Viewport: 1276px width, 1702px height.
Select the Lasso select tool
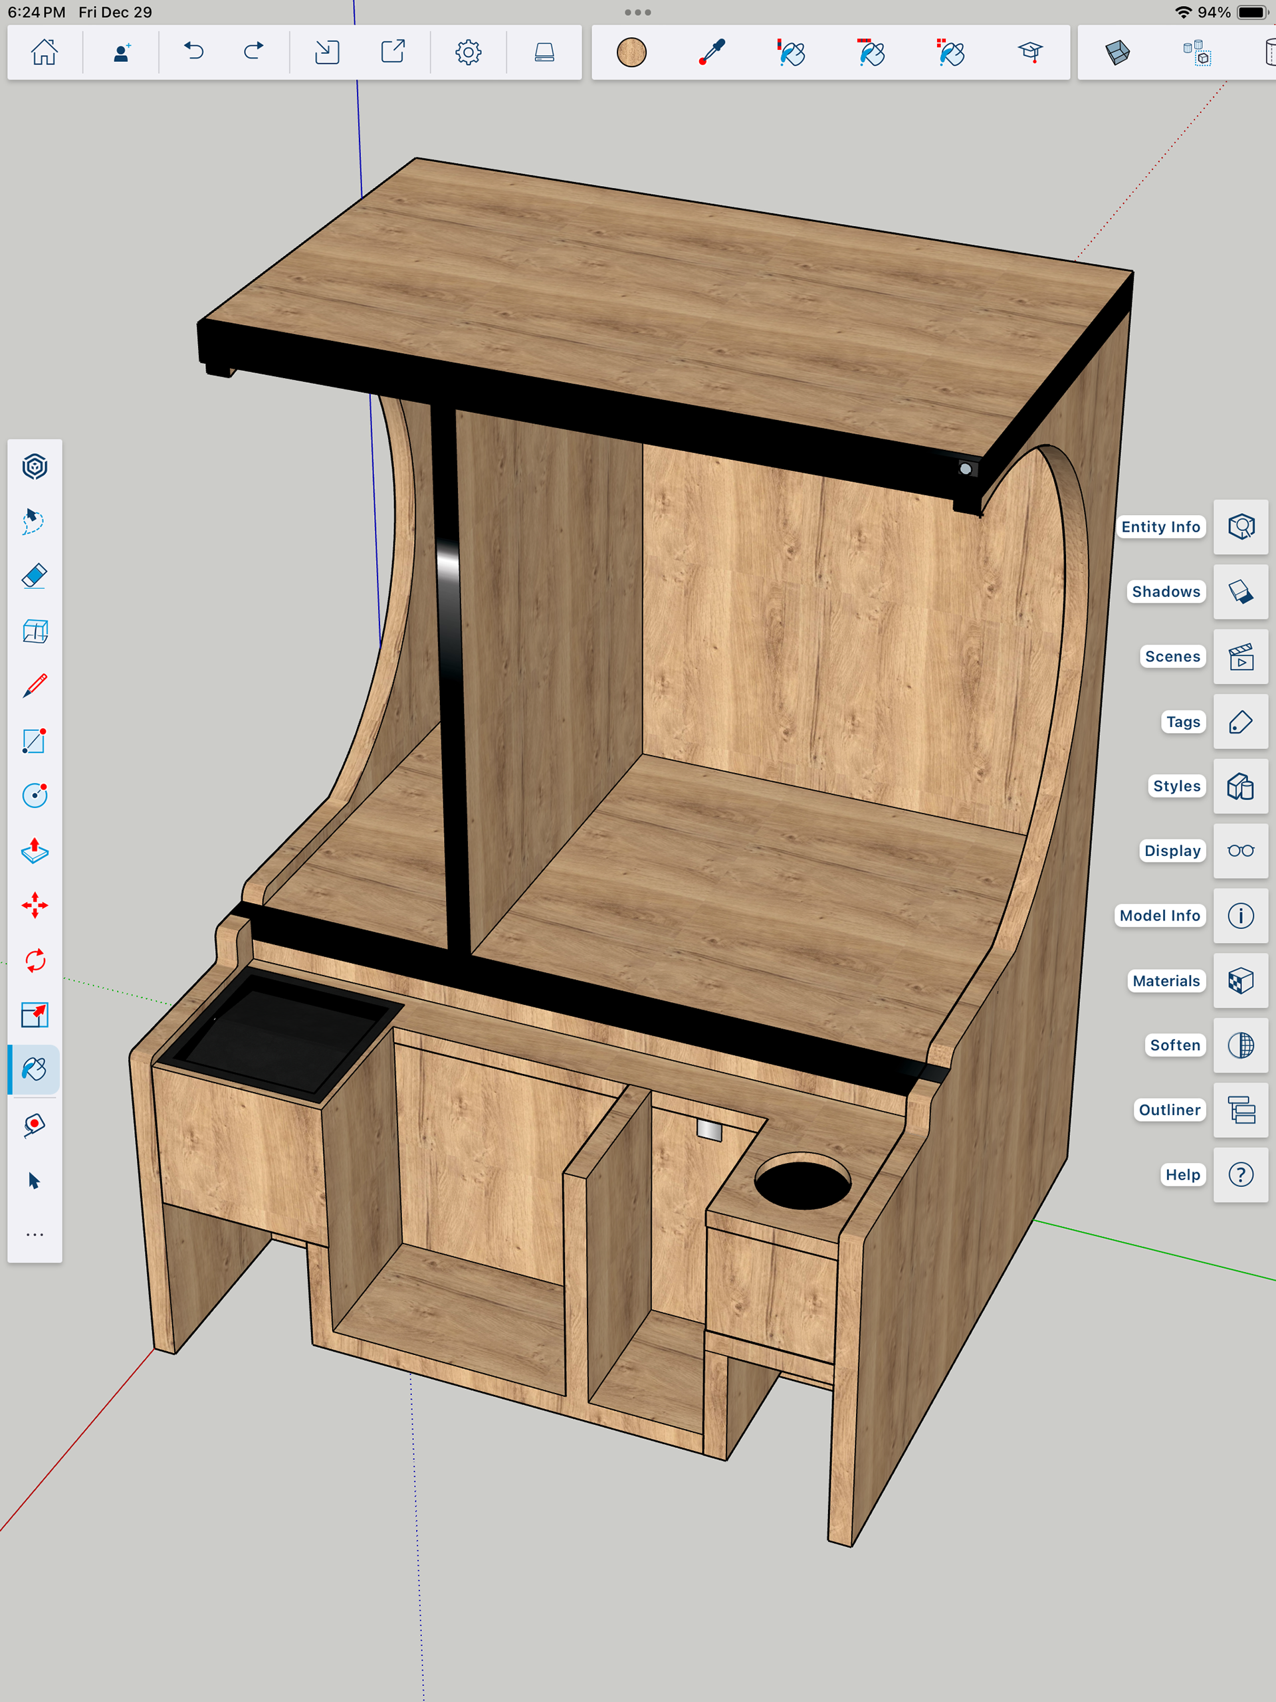click(x=35, y=521)
